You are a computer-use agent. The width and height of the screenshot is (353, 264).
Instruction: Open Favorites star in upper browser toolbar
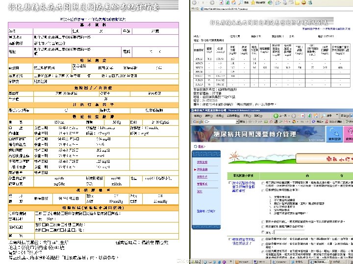252,3
